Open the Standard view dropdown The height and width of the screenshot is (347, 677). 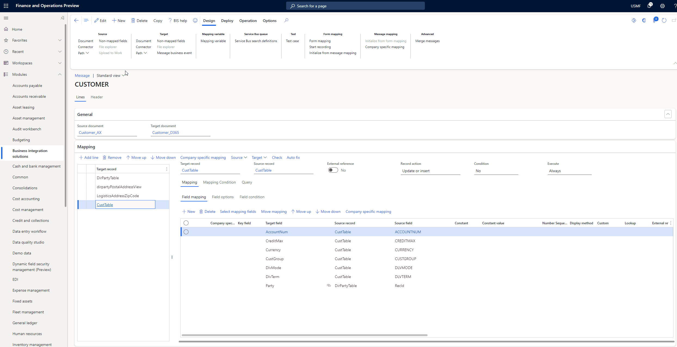point(110,75)
